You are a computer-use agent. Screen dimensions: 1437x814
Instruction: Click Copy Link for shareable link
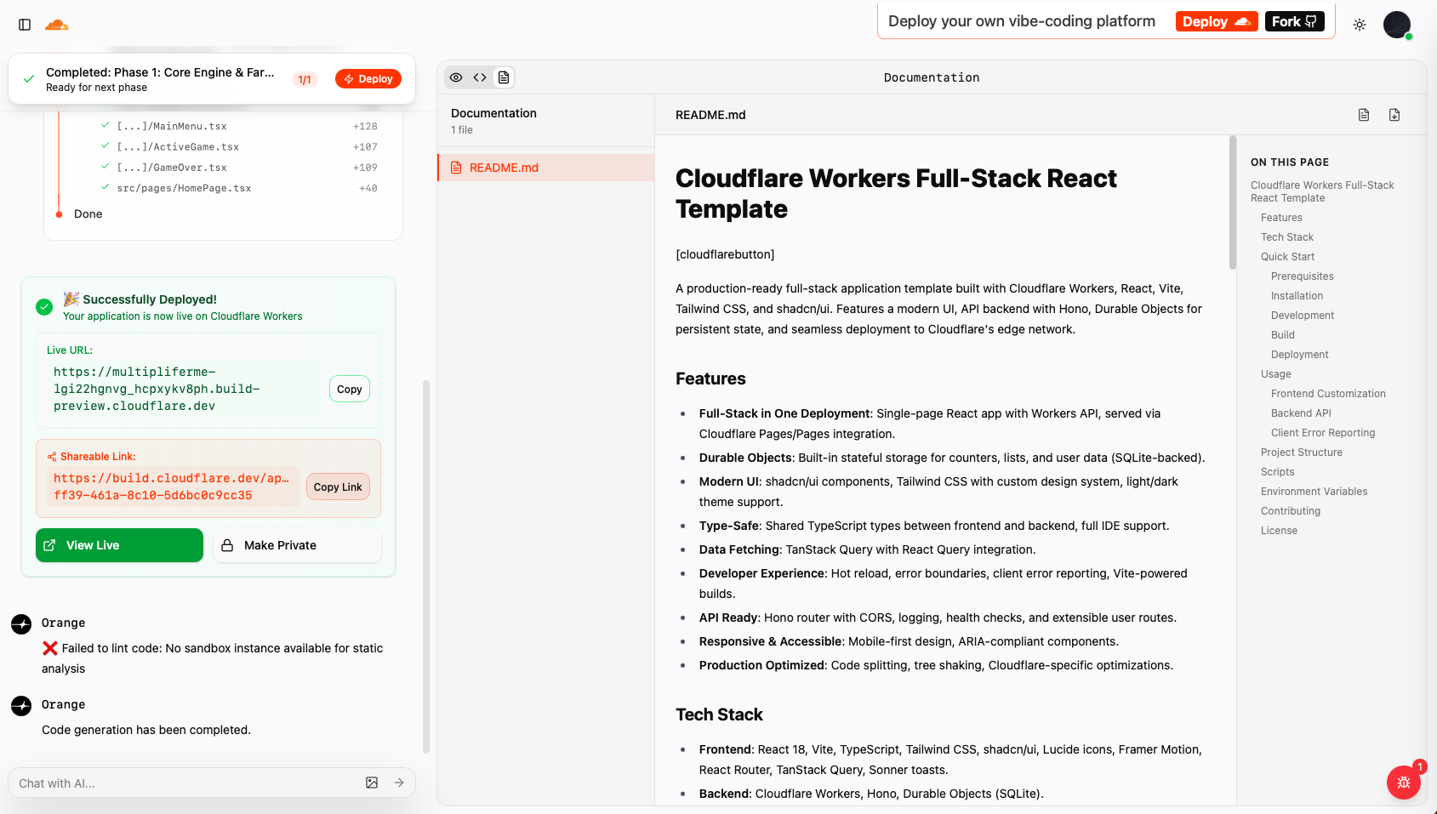pyautogui.click(x=338, y=487)
